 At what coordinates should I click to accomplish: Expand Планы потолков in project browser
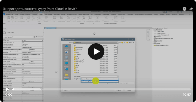[155, 33]
